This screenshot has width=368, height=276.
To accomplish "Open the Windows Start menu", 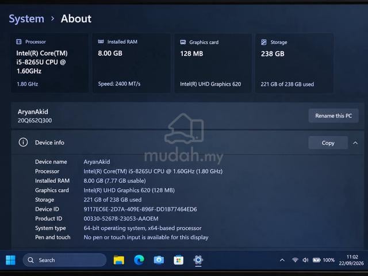I will (10, 260).
